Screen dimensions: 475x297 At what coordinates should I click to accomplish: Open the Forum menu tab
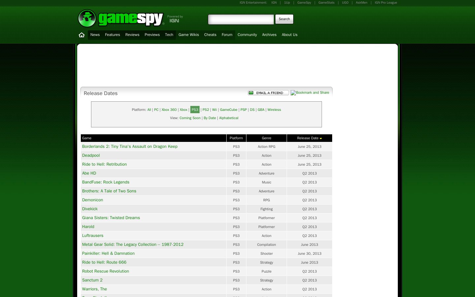pyautogui.click(x=227, y=35)
